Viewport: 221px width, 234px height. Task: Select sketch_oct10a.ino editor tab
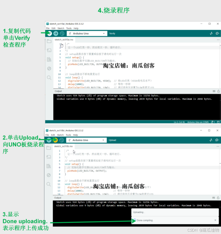[64, 40]
